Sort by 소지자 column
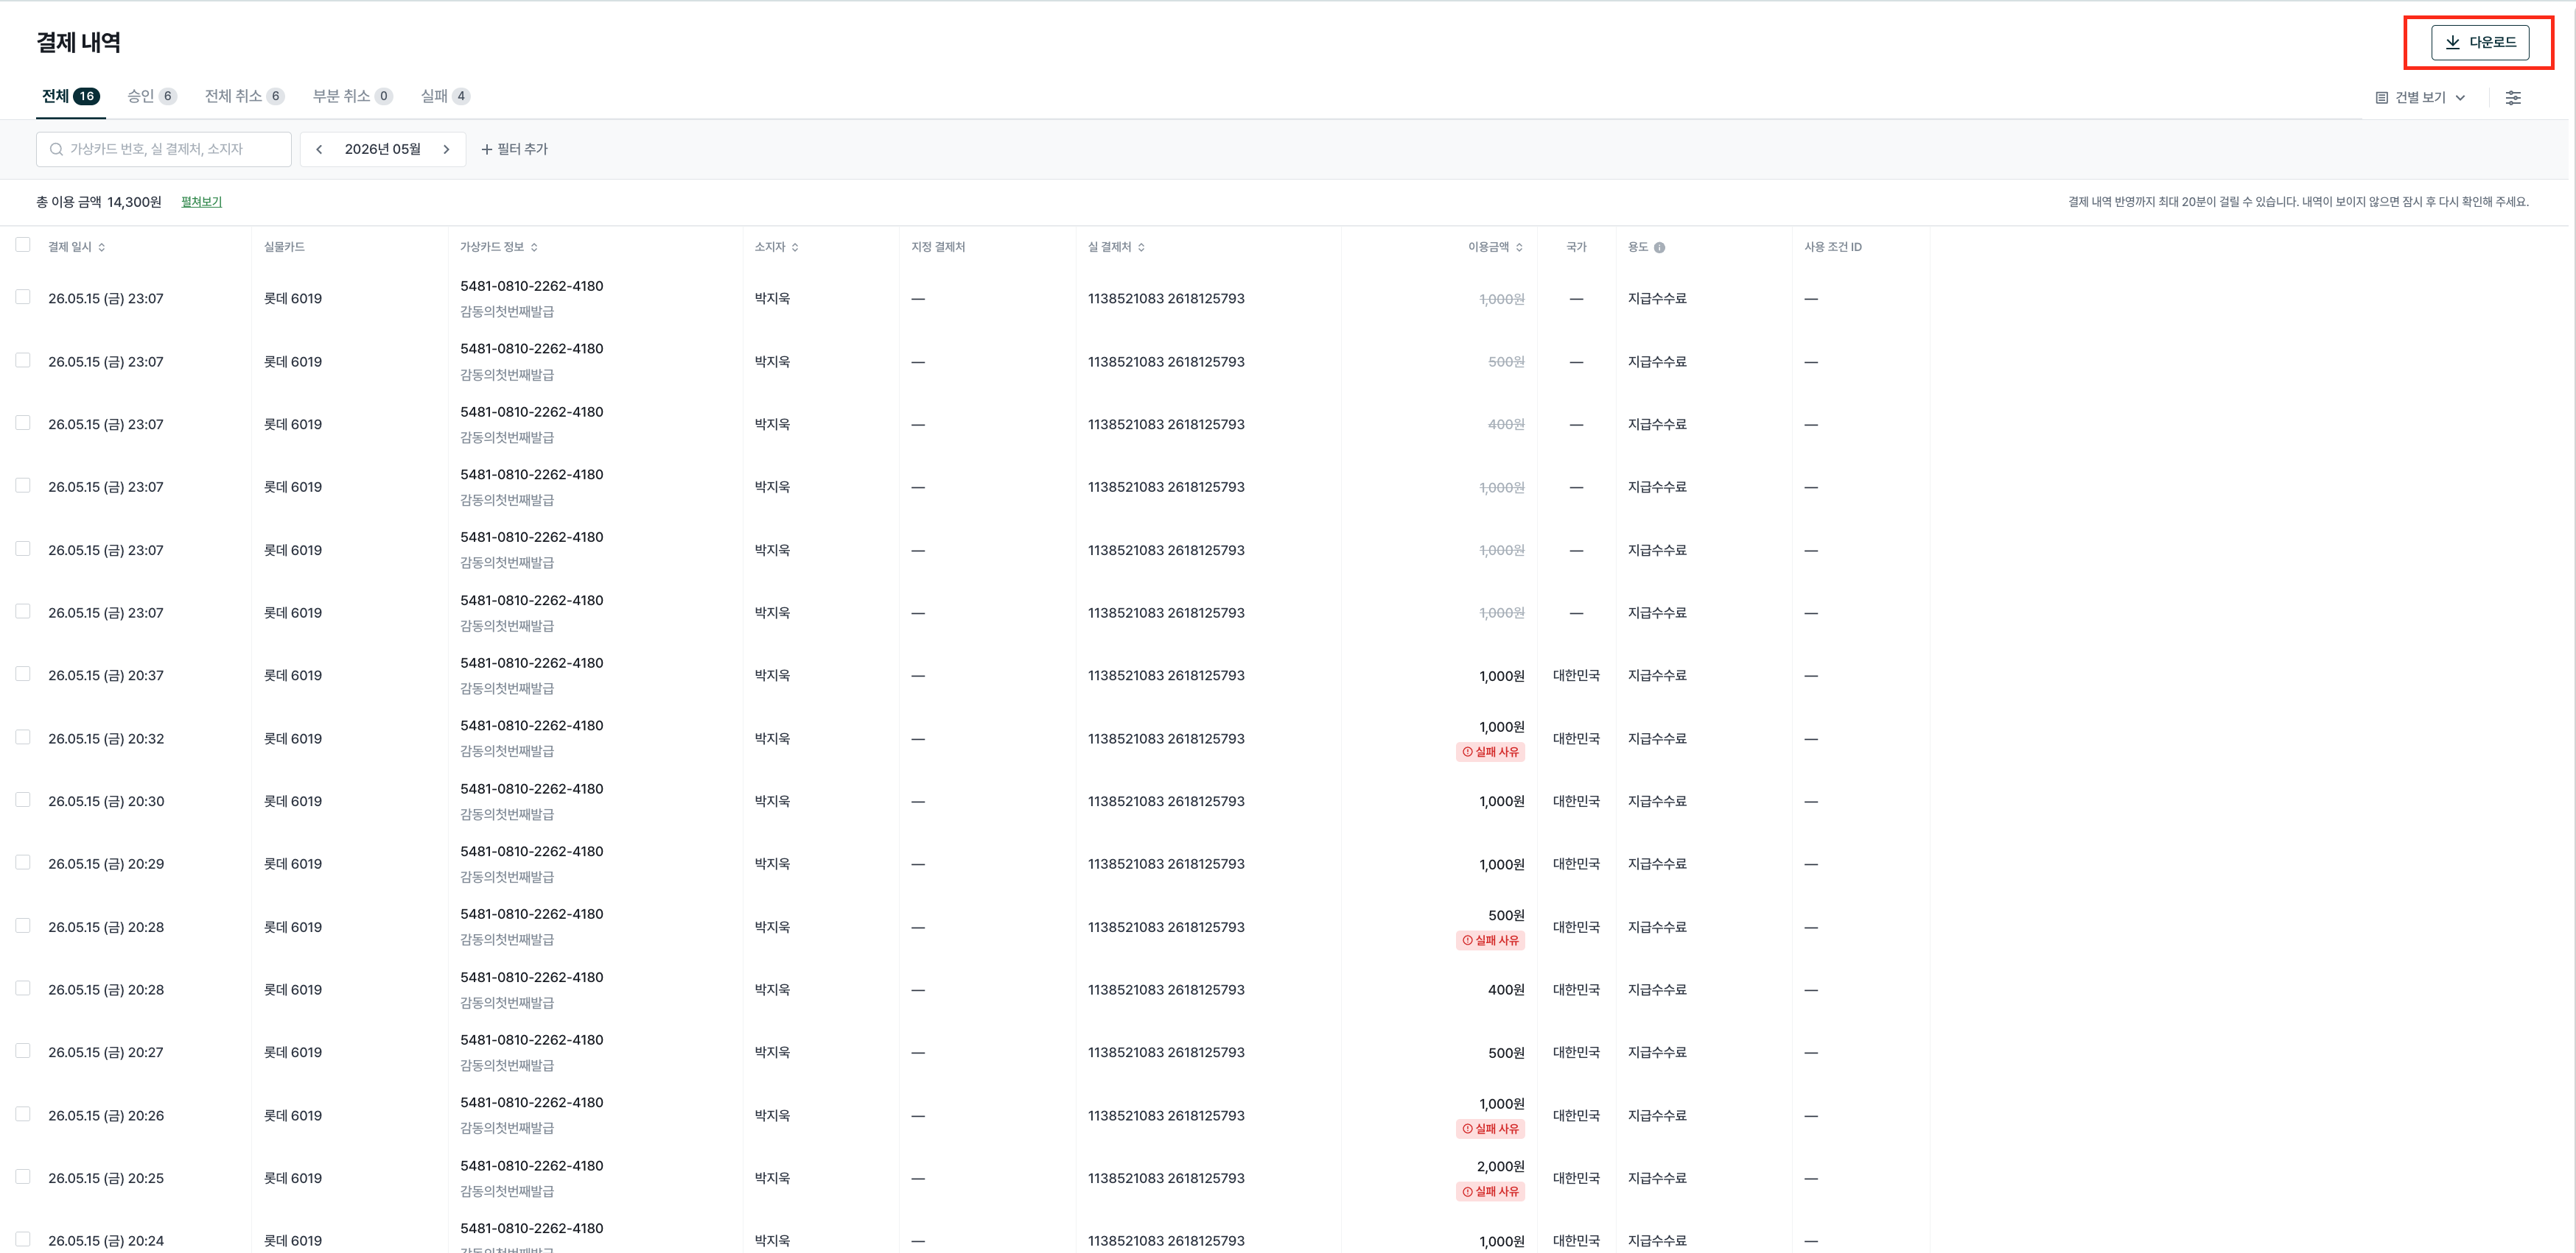The height and width of the screenshot is (1253, 2576). tap(777, 247)
